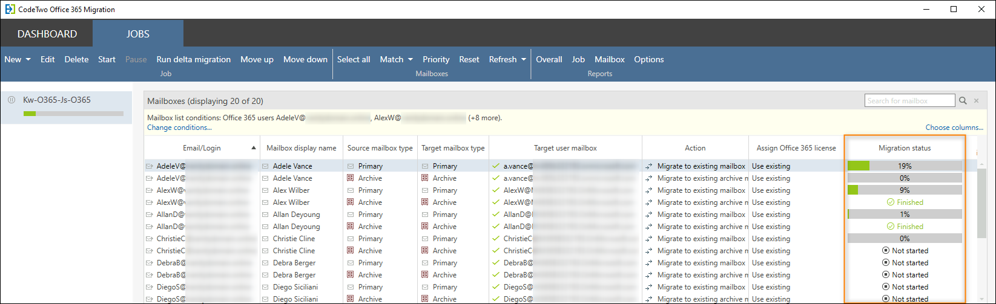Open the Job report

(578, 59)
